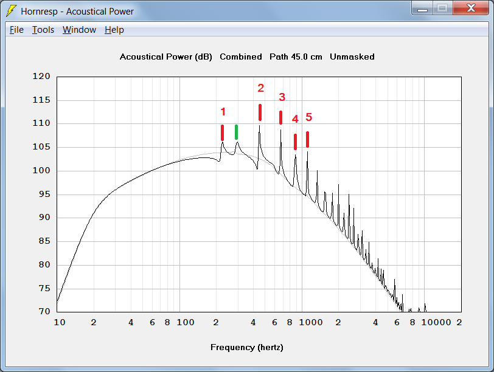Click the 100 label on frequency axis
Screen dimensions: 494x372
[x=185, y=322]
